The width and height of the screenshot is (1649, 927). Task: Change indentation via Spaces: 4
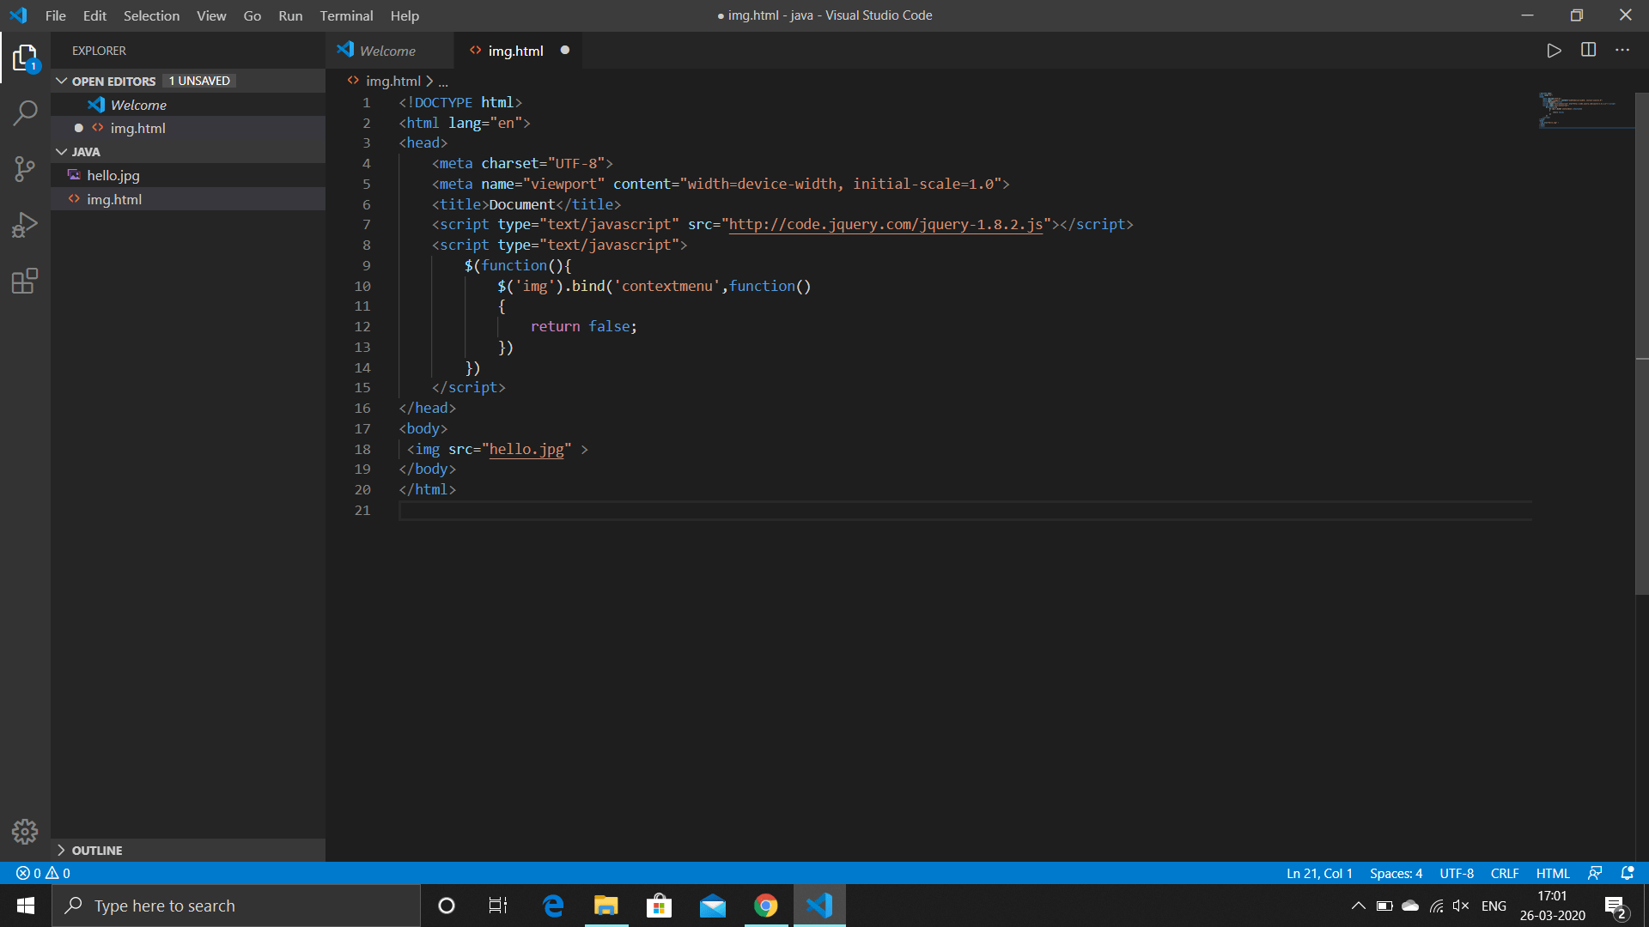tap(1396, 873)
